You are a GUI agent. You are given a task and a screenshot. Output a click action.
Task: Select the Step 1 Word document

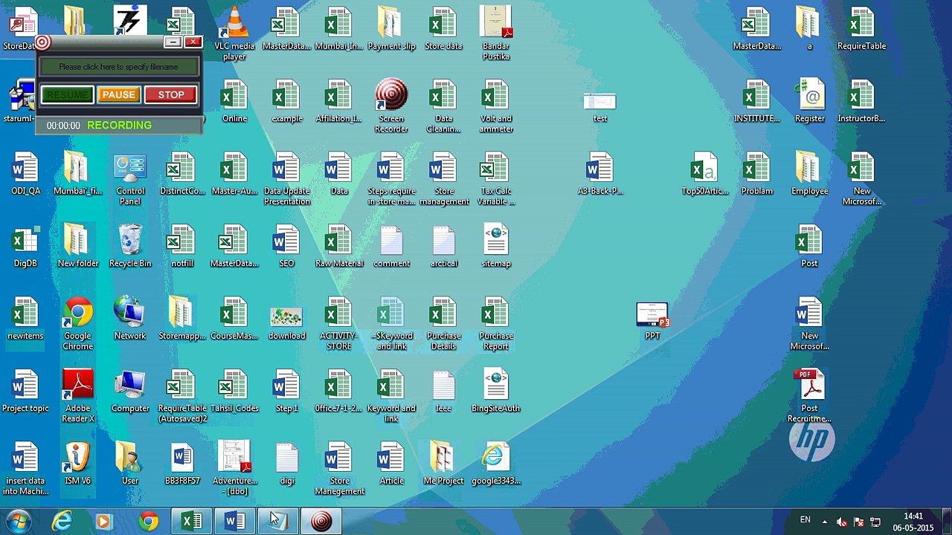[286, 392]
